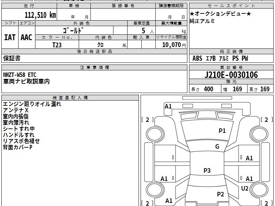
Task: Select width value 169
Action: coord(237,89)
